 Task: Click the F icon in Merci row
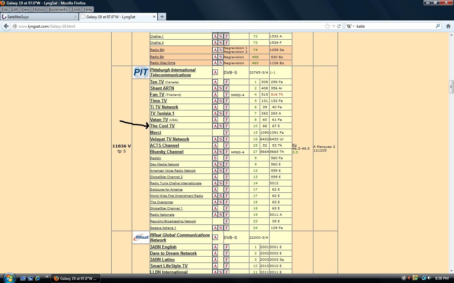tap(226, 133)
